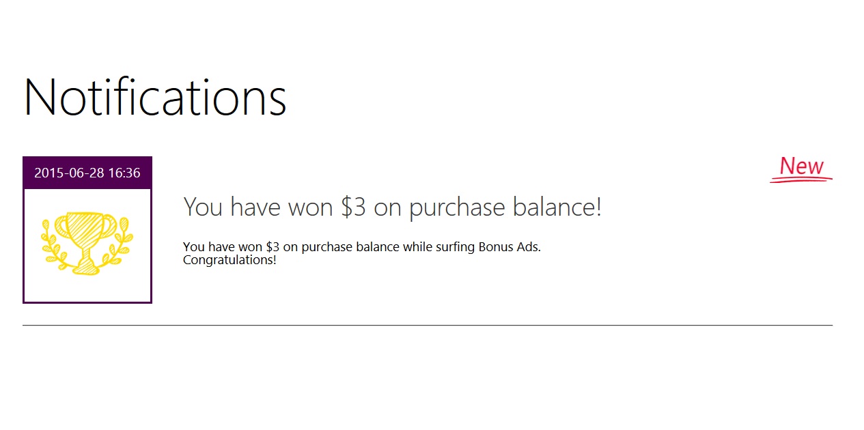The height and width of the screenshot is (430, 864).
Task: Click the red underline beneath "New"
Action: [801, 180]
